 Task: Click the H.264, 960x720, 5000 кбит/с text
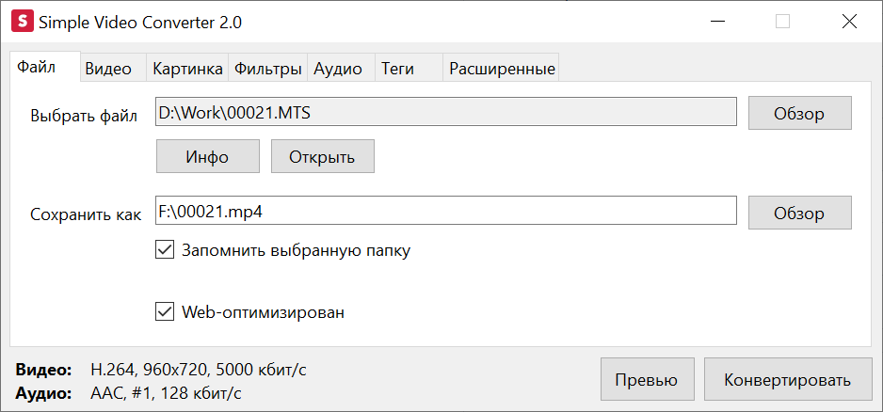tap(199, 370)
